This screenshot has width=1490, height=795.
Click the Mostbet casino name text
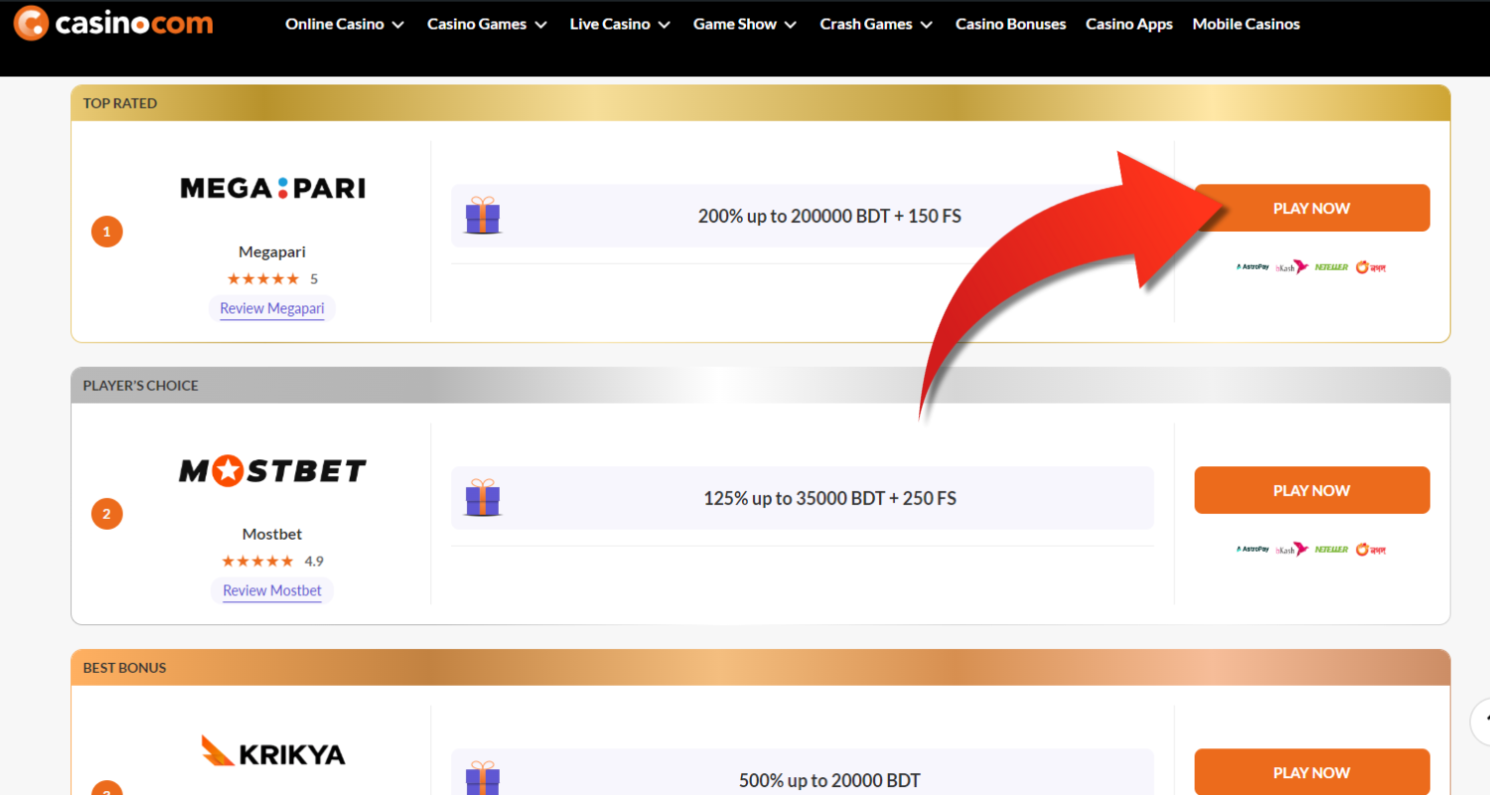coord(272,535)
